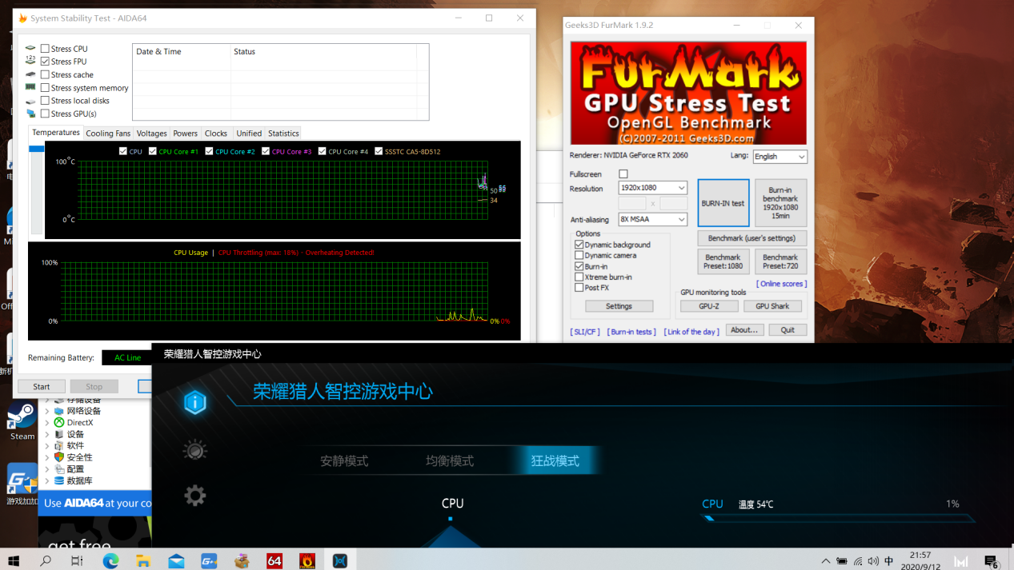Open the 游戏加加 desktop shortcut
This screenshot has width=1014, height=570.
click(22, 484)
